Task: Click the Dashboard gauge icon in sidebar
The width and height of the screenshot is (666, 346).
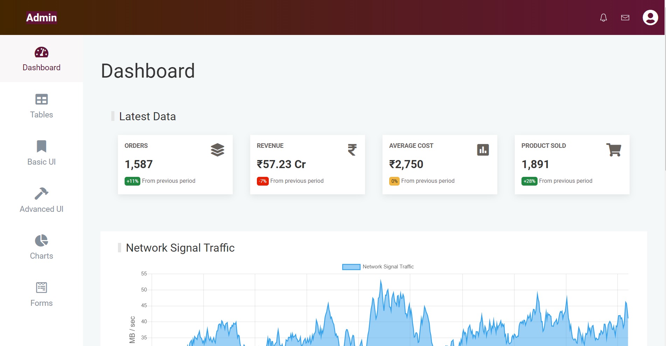Action: coord(42,52)
